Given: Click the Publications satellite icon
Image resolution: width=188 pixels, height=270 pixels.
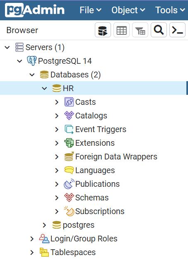Looking at the screenshot, I should click(x=69, y=184).
